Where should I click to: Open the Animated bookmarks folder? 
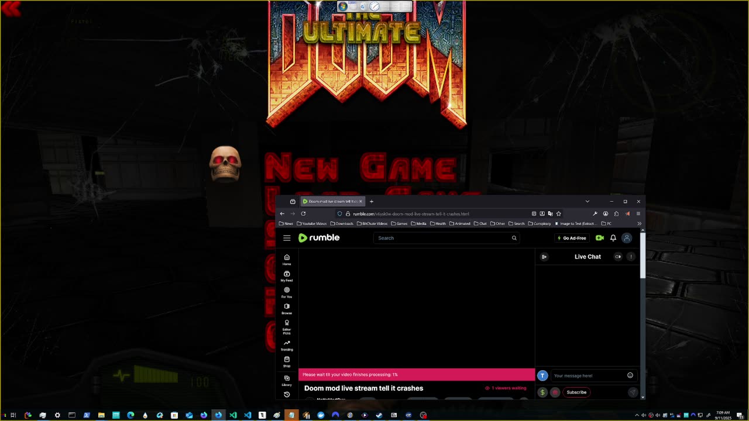pyautogui.click(x=459, y=223)
